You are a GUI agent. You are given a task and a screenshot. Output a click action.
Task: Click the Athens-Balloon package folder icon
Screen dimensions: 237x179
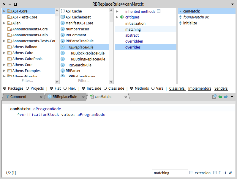(10, 47)
